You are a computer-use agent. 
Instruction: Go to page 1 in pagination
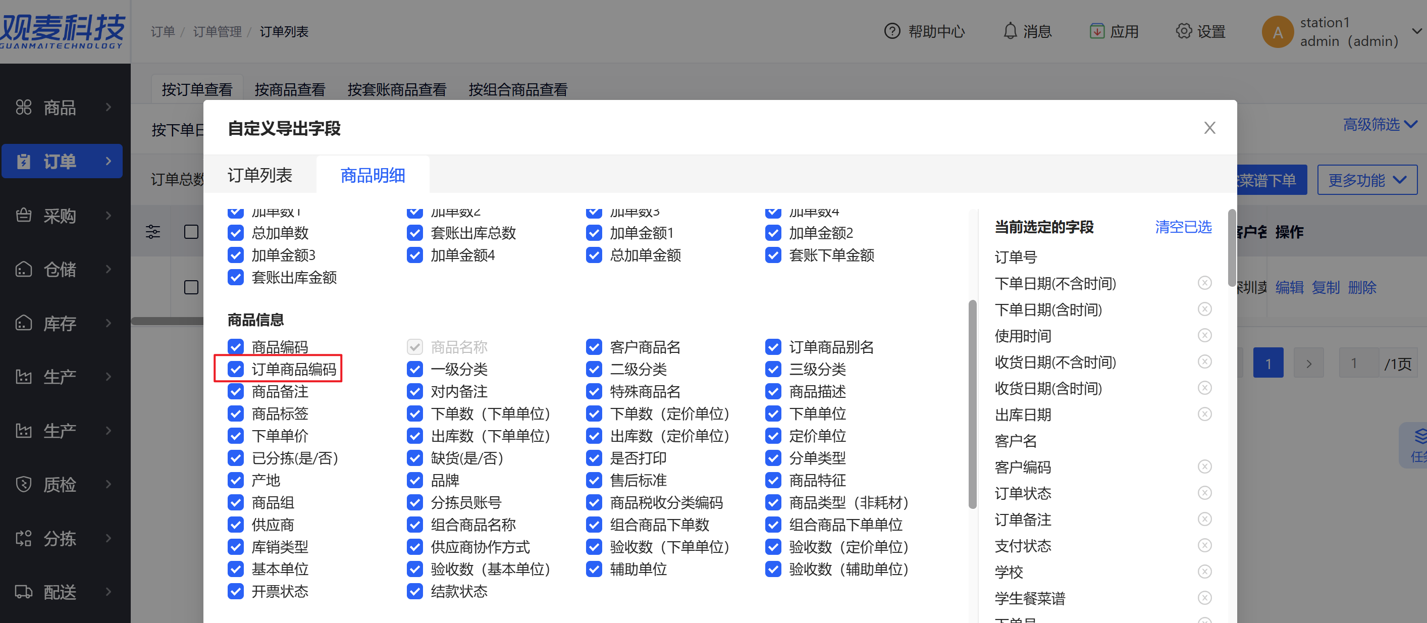click(x=1268, y=363)
